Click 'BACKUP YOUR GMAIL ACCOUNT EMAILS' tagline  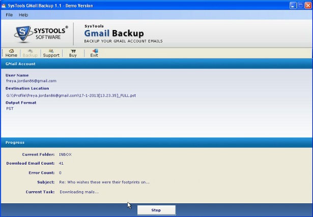[x=123, y=41]
